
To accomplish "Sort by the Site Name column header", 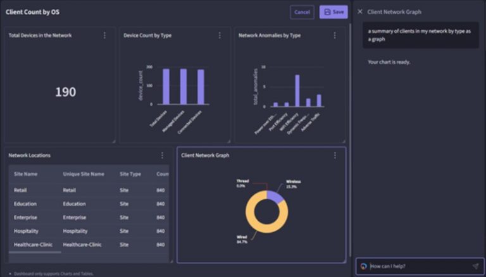I will (26, 174).
